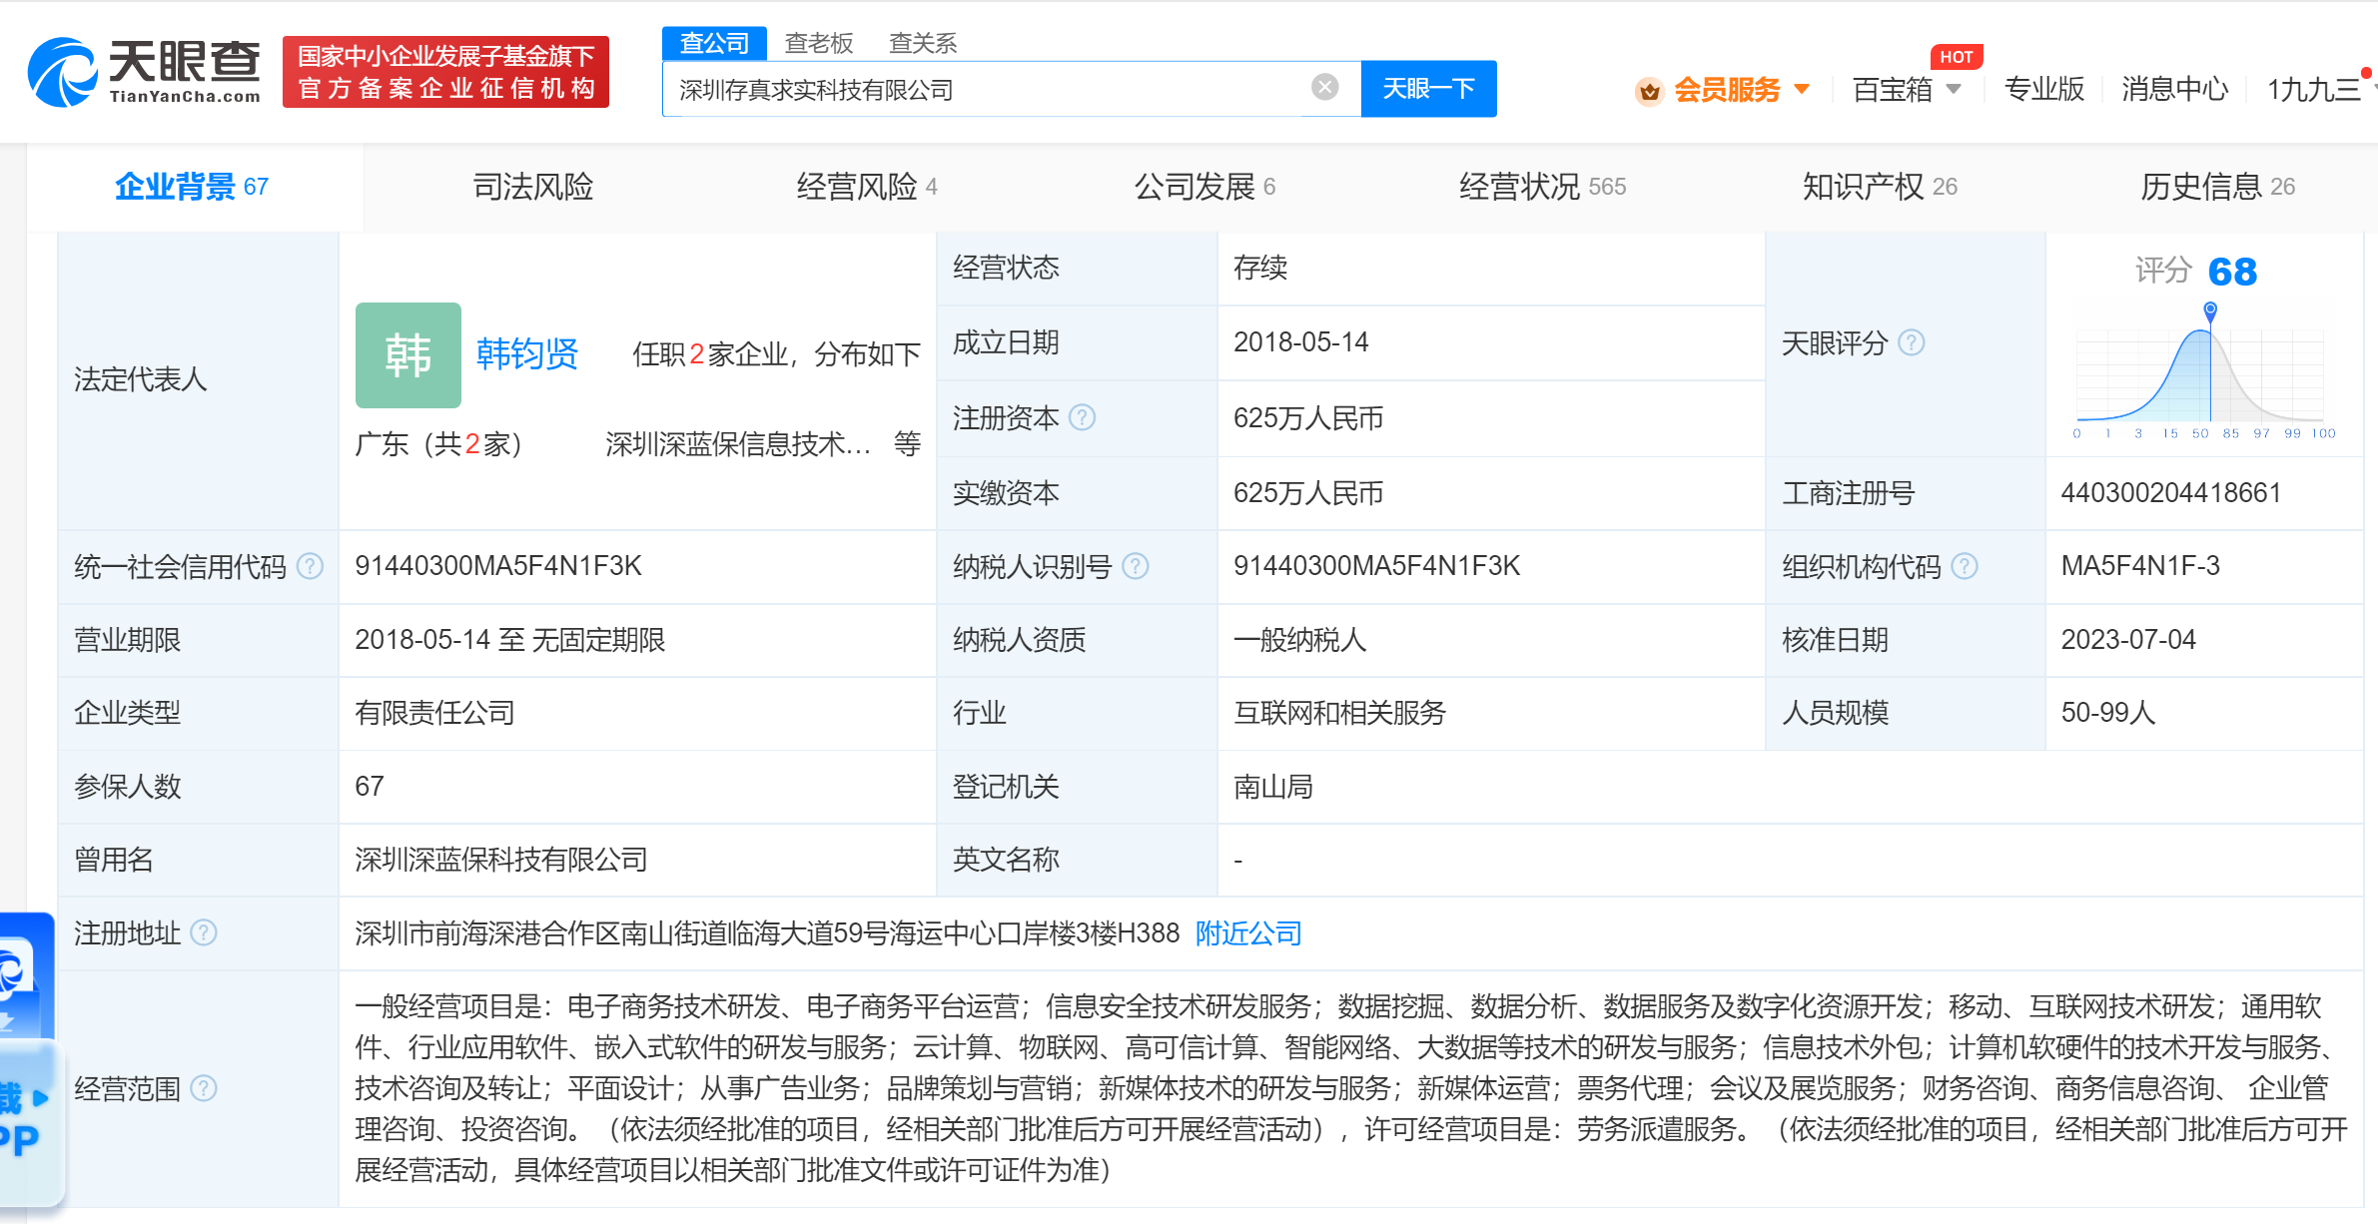Viewport: 2378px width, 1224px height.
Task: Click the 百宝箱 menu label
Action: pos(1892,89)
